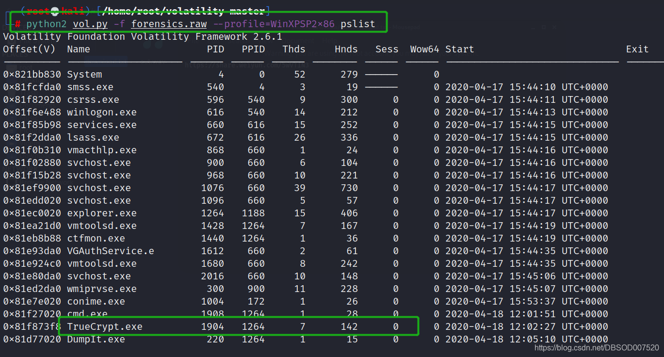This screenshot has height=357, width=664.
Task: Click the PPID 172 of conime.exe
Action: tap(257, 301)
